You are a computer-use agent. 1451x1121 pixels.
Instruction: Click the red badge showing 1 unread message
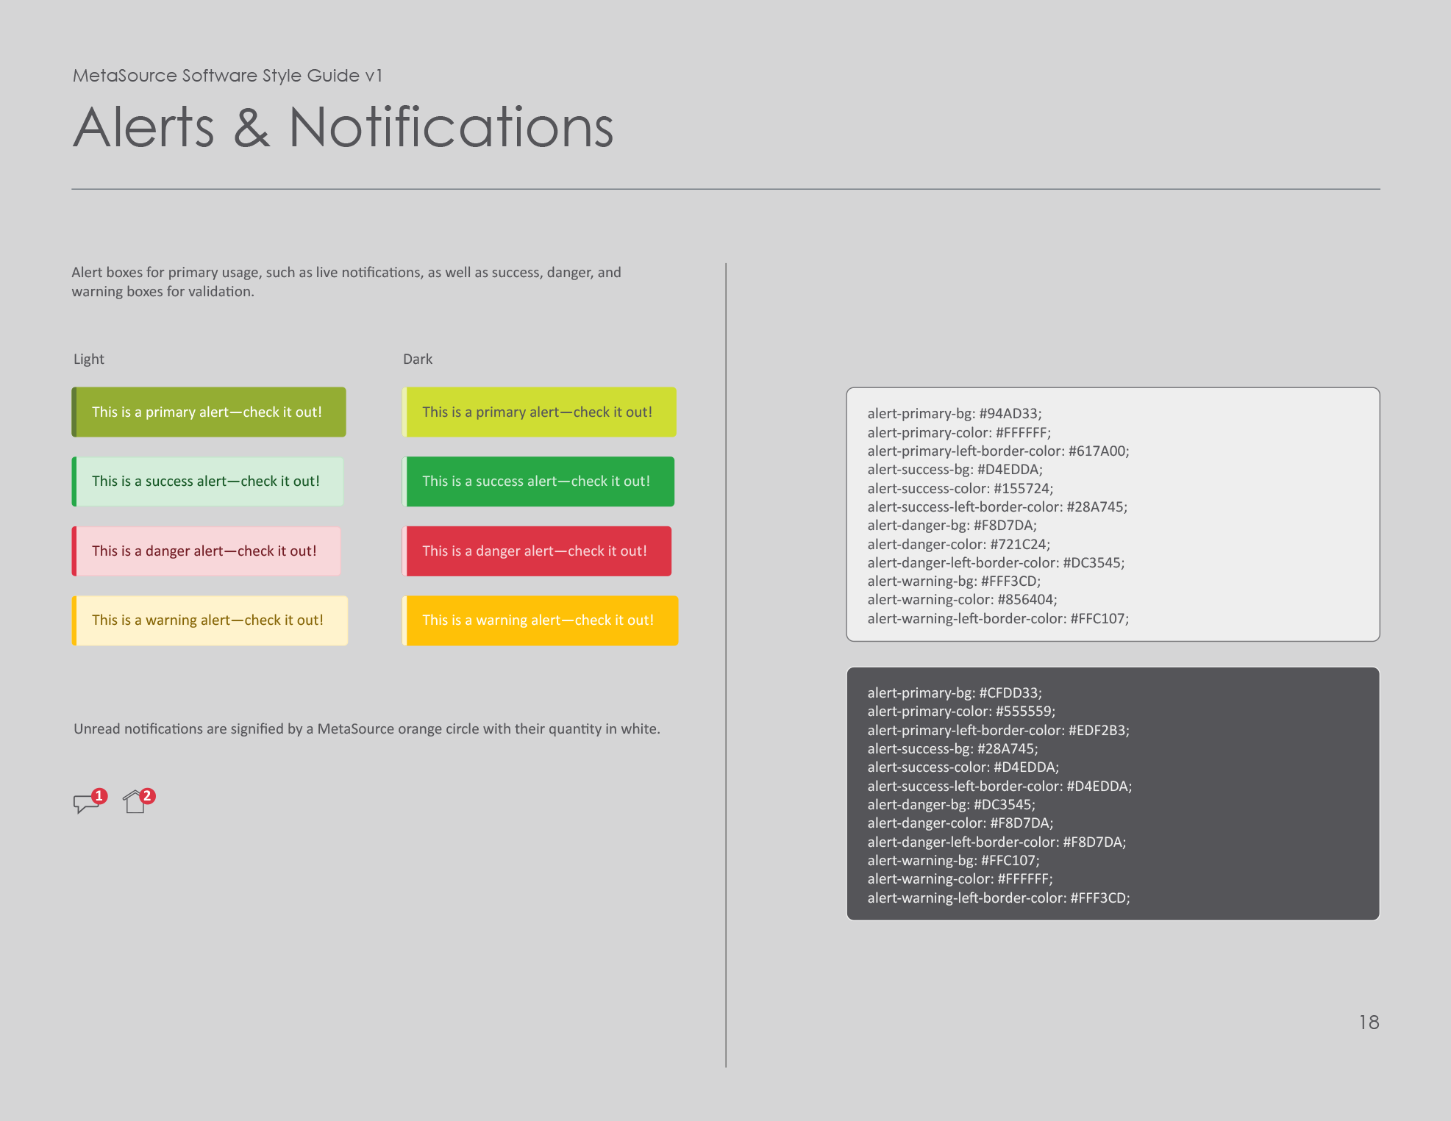point(100,795)
